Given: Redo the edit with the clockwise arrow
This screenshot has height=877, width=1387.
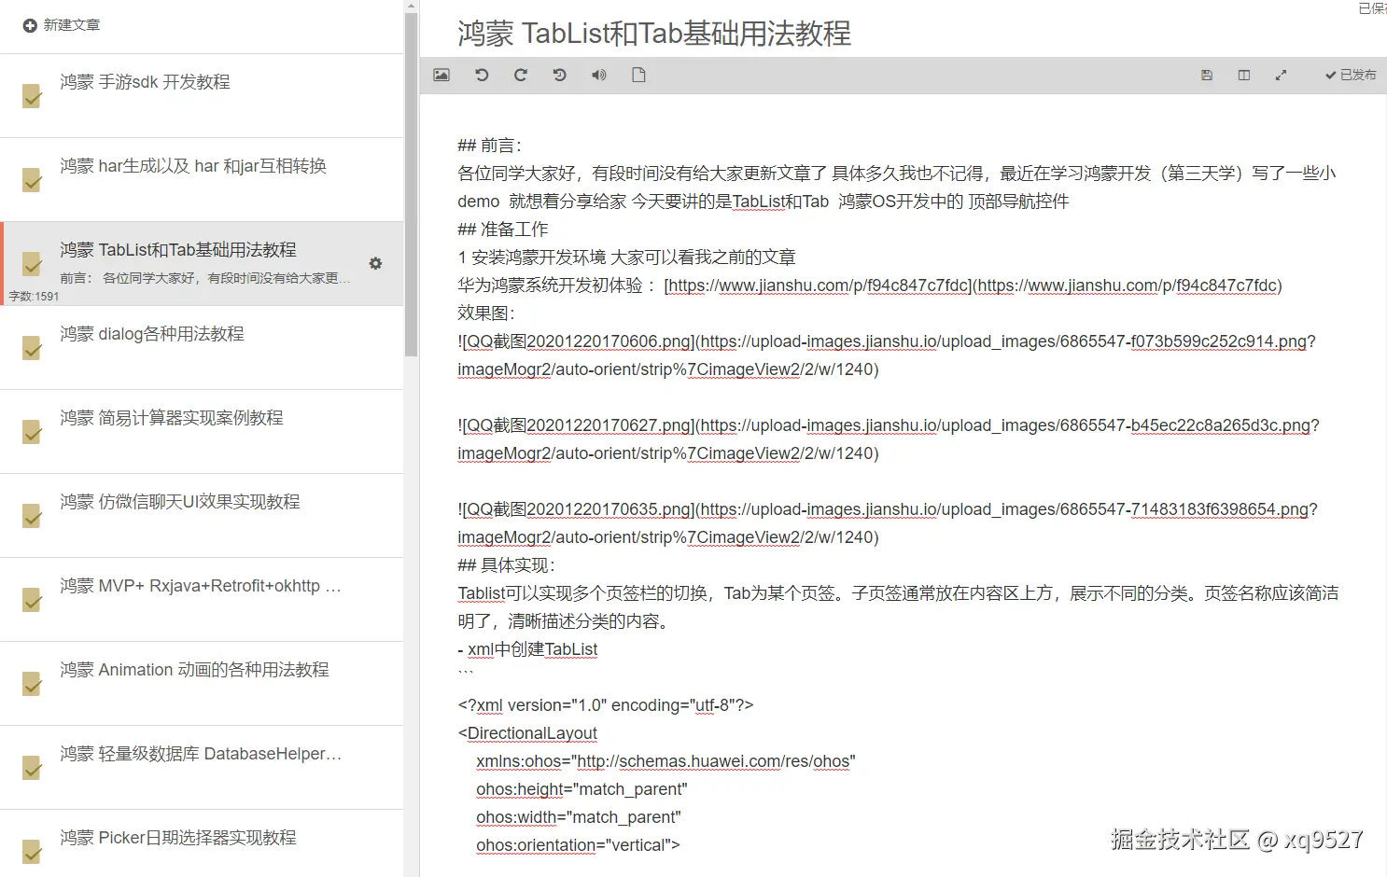Looking at the screenshot, I should pyautogui.click(x=521, y=75).
